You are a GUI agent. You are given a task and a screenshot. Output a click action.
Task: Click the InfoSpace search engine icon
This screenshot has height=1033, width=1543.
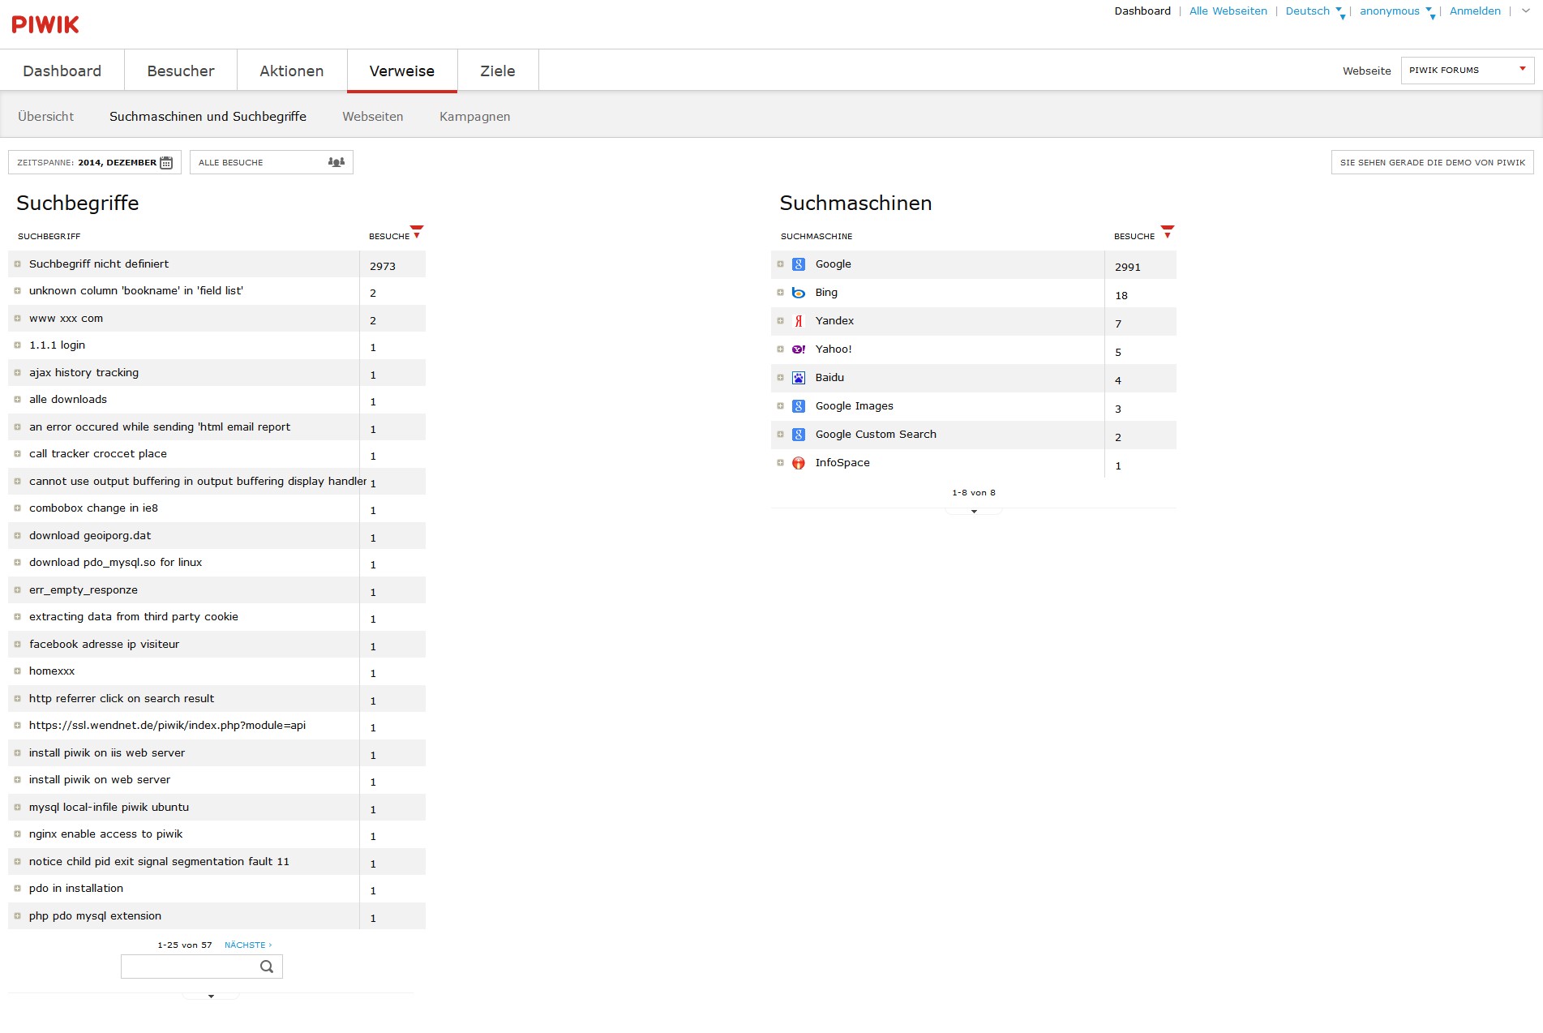[x=799, y=463]
